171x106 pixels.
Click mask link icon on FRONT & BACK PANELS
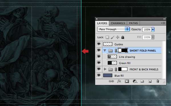point(116,69)
